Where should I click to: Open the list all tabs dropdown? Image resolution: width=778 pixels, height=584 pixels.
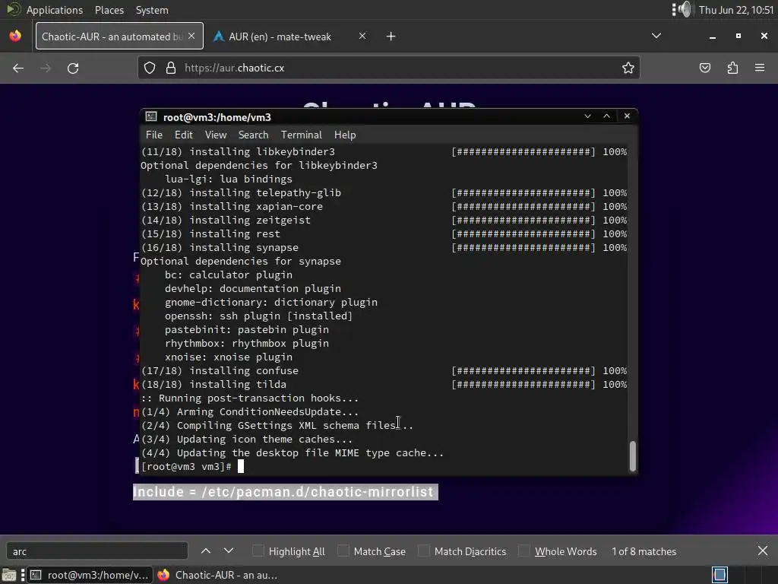click(x=656, y=36)
